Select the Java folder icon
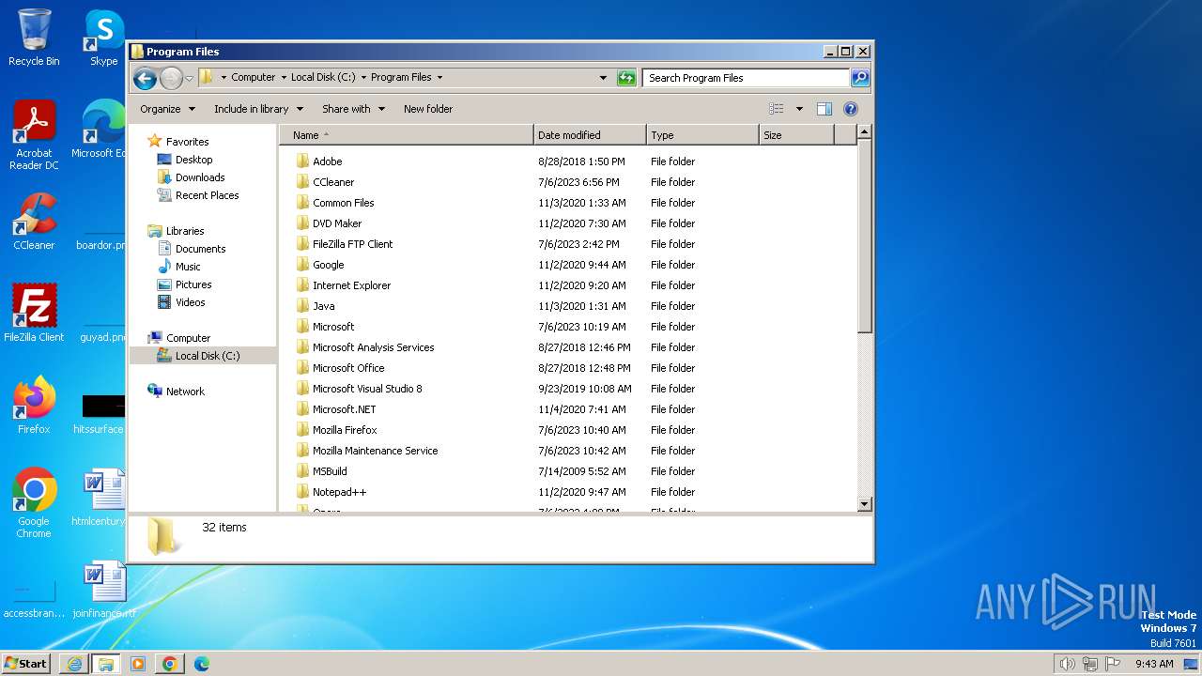Screen dimensions: 1202x676 (x=302, y=305)
